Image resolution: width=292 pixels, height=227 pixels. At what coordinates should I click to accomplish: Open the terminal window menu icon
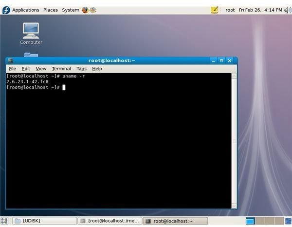coord(10,60)
